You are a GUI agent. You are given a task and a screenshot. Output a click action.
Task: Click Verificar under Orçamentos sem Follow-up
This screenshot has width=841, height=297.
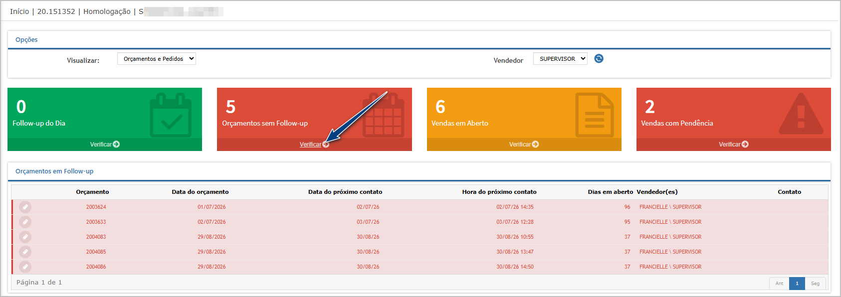pos(314,145)
